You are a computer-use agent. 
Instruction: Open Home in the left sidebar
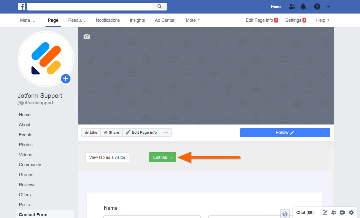[25, 115]
